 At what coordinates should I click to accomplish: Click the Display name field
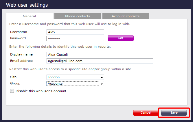click(100, 55)
